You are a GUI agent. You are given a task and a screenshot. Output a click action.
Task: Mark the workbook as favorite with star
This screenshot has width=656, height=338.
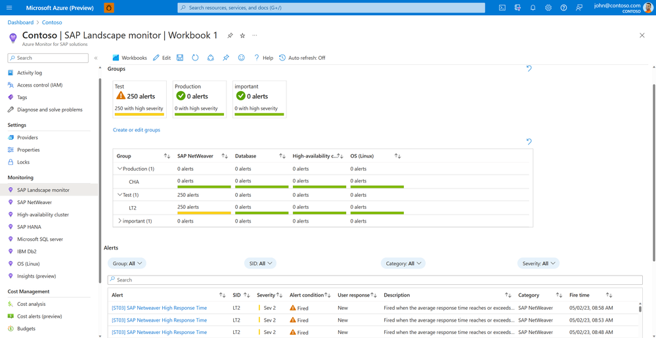tap(242, 36)
